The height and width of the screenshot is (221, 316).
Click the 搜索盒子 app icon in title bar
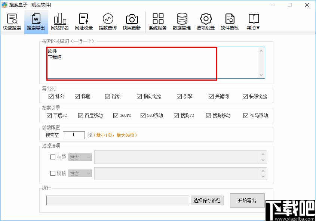tap(4, 4)
